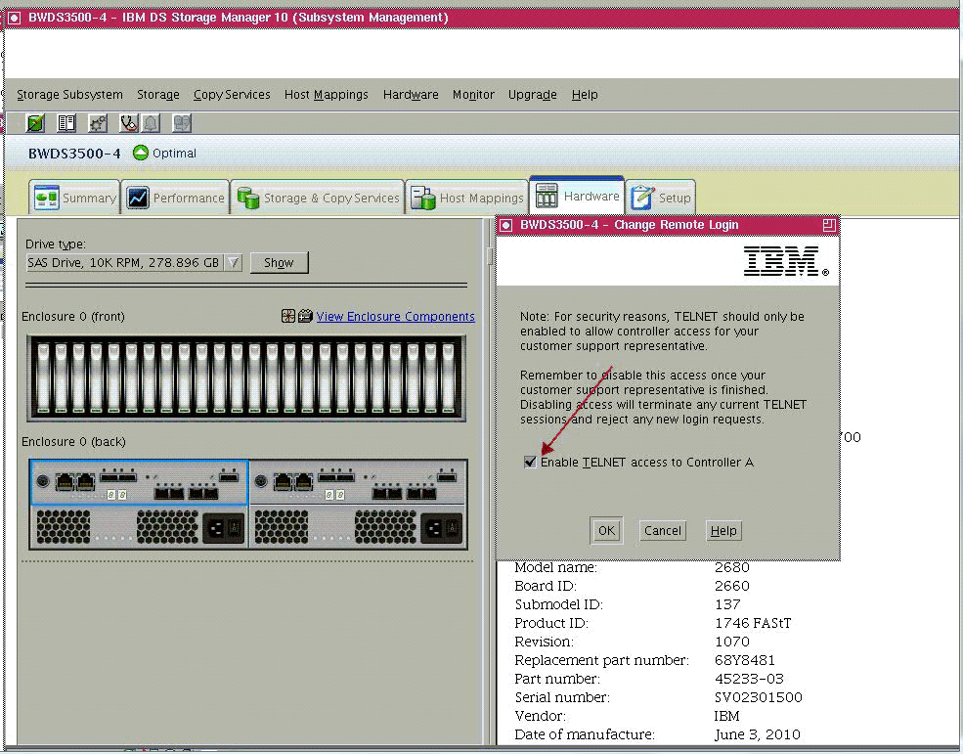This screenshot has height=754, width=963.
Task: Switch to the Summary tab
Action: [x=74, y=197]
